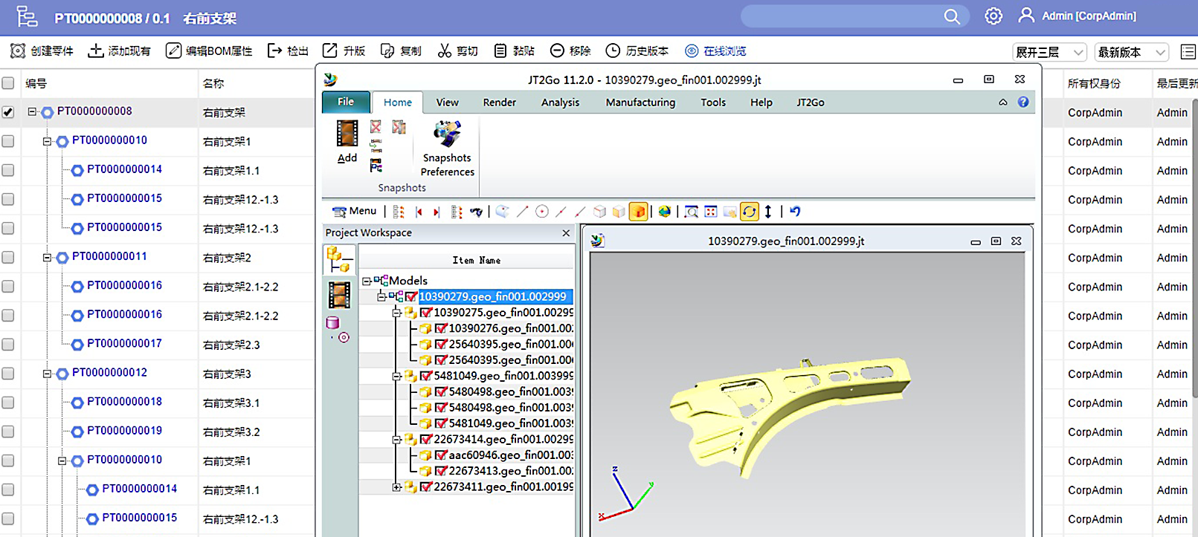
Task: Switch to the Tools ribbon tab
Action: 713,102
